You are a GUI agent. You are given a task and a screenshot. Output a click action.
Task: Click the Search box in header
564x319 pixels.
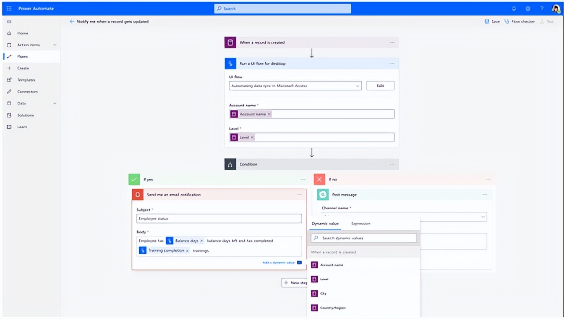282,8
